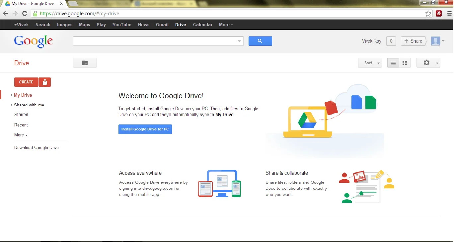Click the red upload icon button
The height and width of the screenshot is (242, 454).
tap(45, 82)
